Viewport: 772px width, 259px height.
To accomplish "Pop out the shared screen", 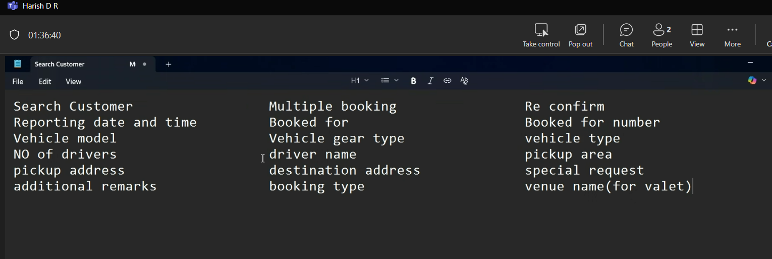I will tap(580, 35).
